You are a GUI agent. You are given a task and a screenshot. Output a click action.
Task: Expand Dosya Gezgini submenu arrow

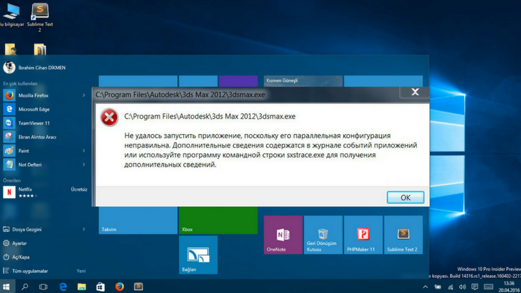(84, 229)
